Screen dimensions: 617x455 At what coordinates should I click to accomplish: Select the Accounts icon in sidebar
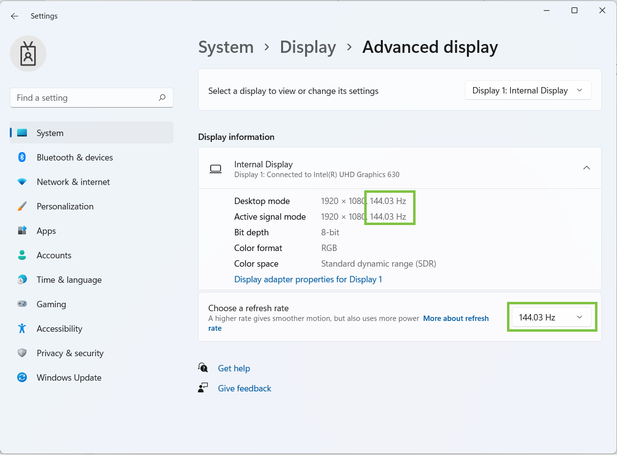[22, 255]
